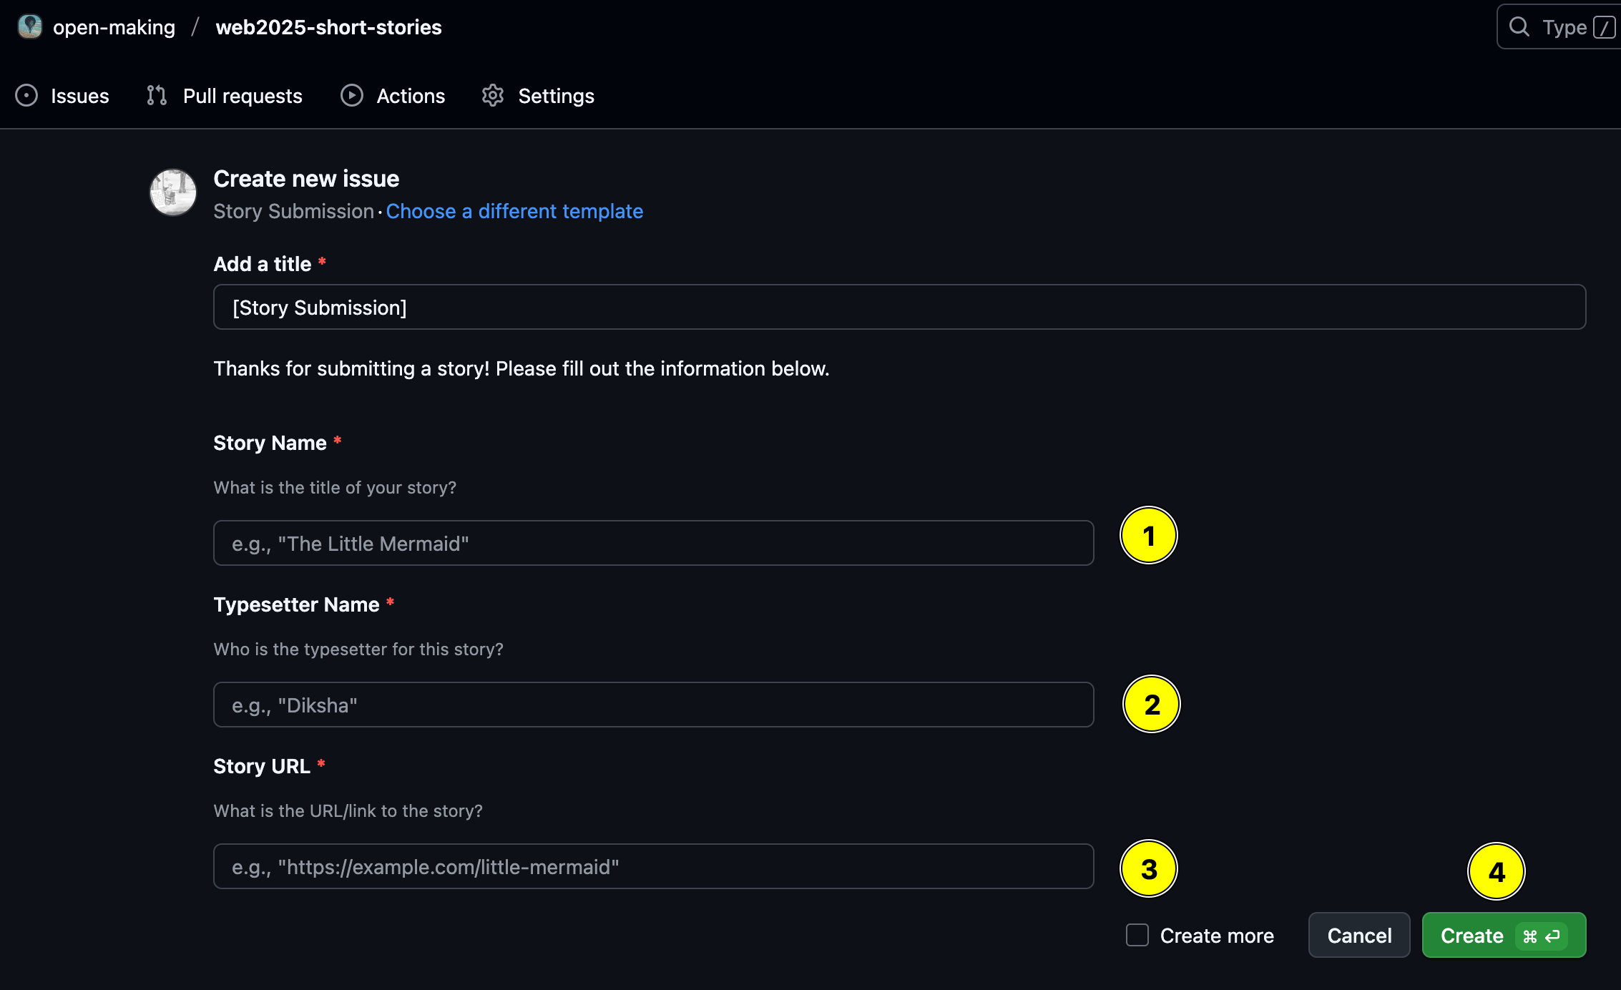Click the Story URL input field
The width and height of the screenshot is (1621, 990).
coord(653,866)
